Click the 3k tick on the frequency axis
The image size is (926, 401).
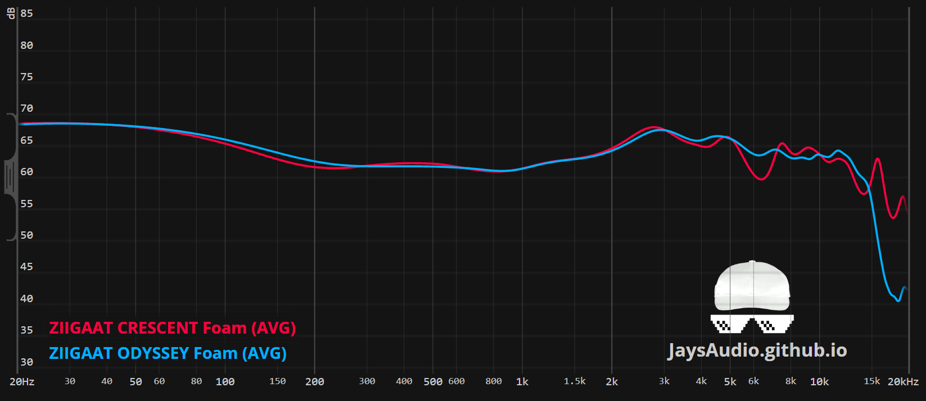tap(664, 381)
